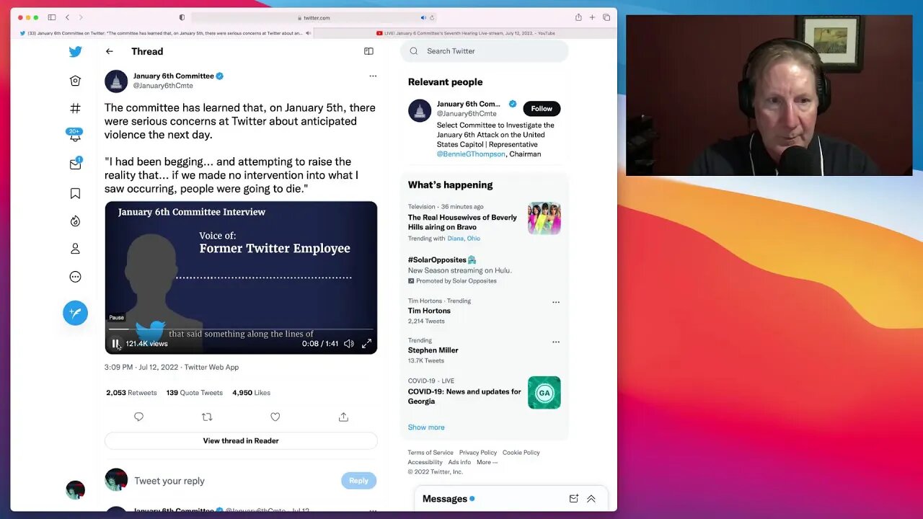Open More circle-dots sidebar icon
The image size is (923, 519).
click(x=75, y=277)
